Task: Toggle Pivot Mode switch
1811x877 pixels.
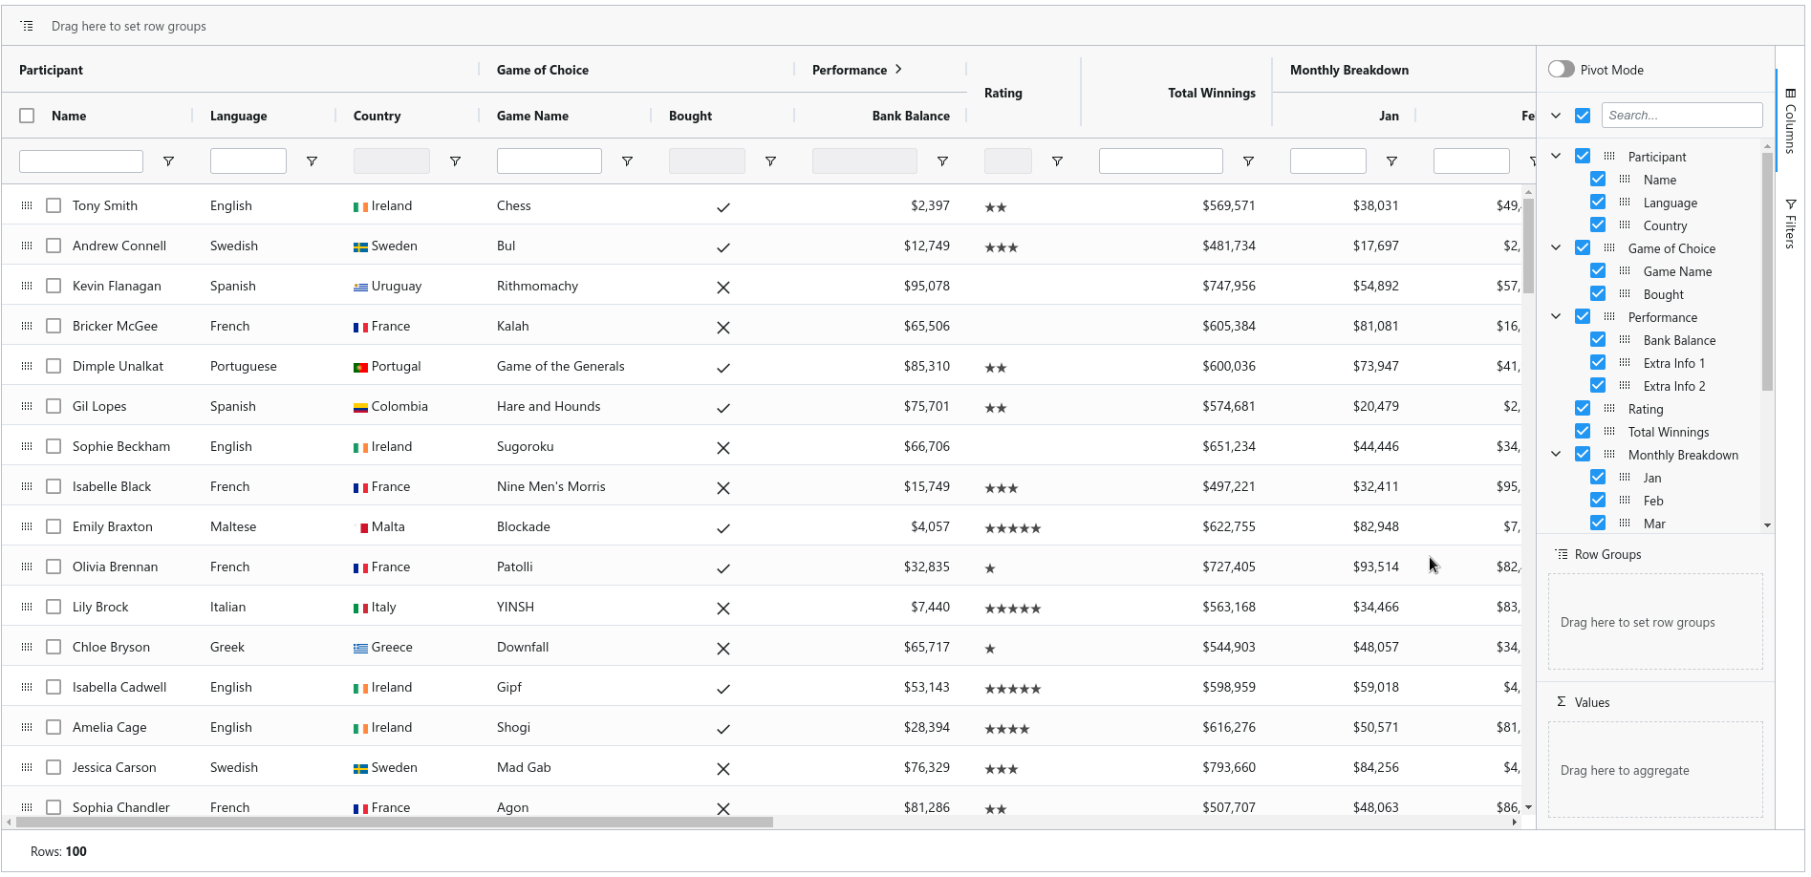Action: pyautogui.click(x=1561, y=70)
